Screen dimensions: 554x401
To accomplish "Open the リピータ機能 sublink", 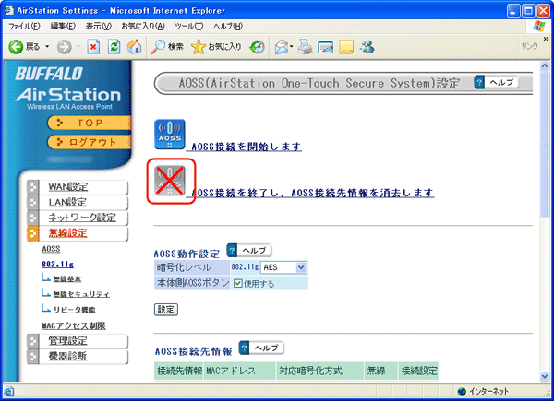I will (x=74, y=310).
